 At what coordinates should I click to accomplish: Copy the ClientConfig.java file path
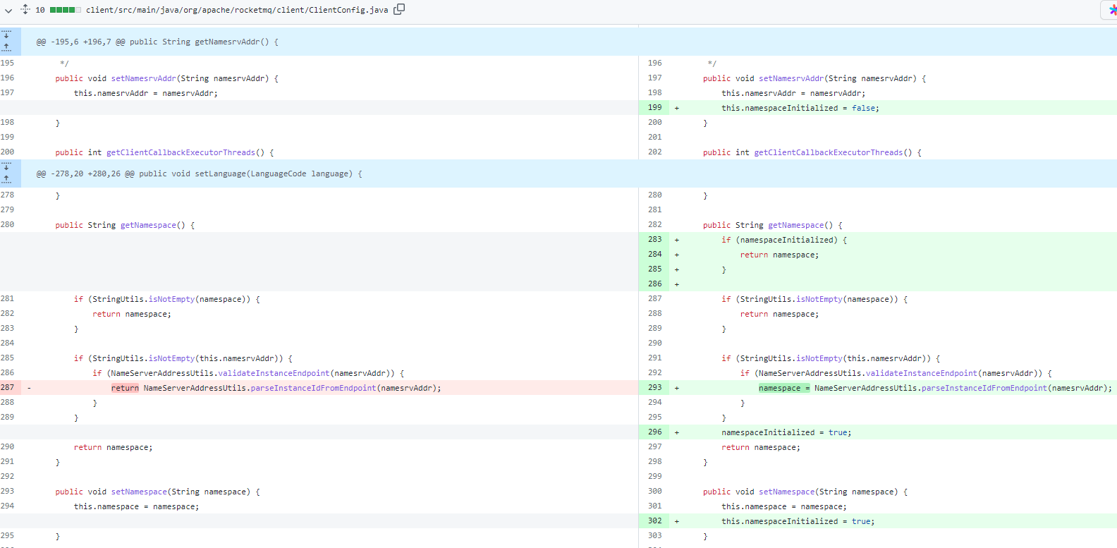pyautogui.click(x=399, y=9)
